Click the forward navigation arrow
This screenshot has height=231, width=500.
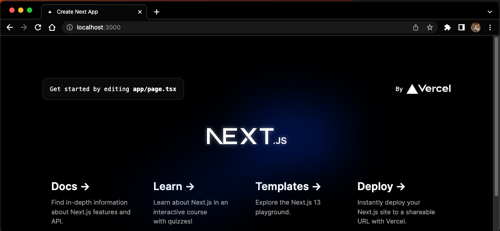23,28
